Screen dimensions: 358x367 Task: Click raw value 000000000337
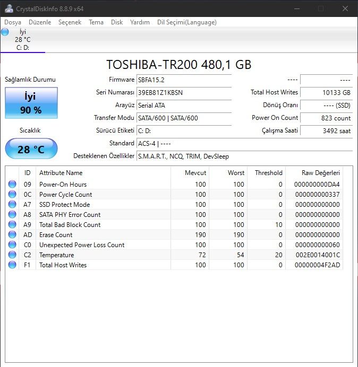pos(317,195)
